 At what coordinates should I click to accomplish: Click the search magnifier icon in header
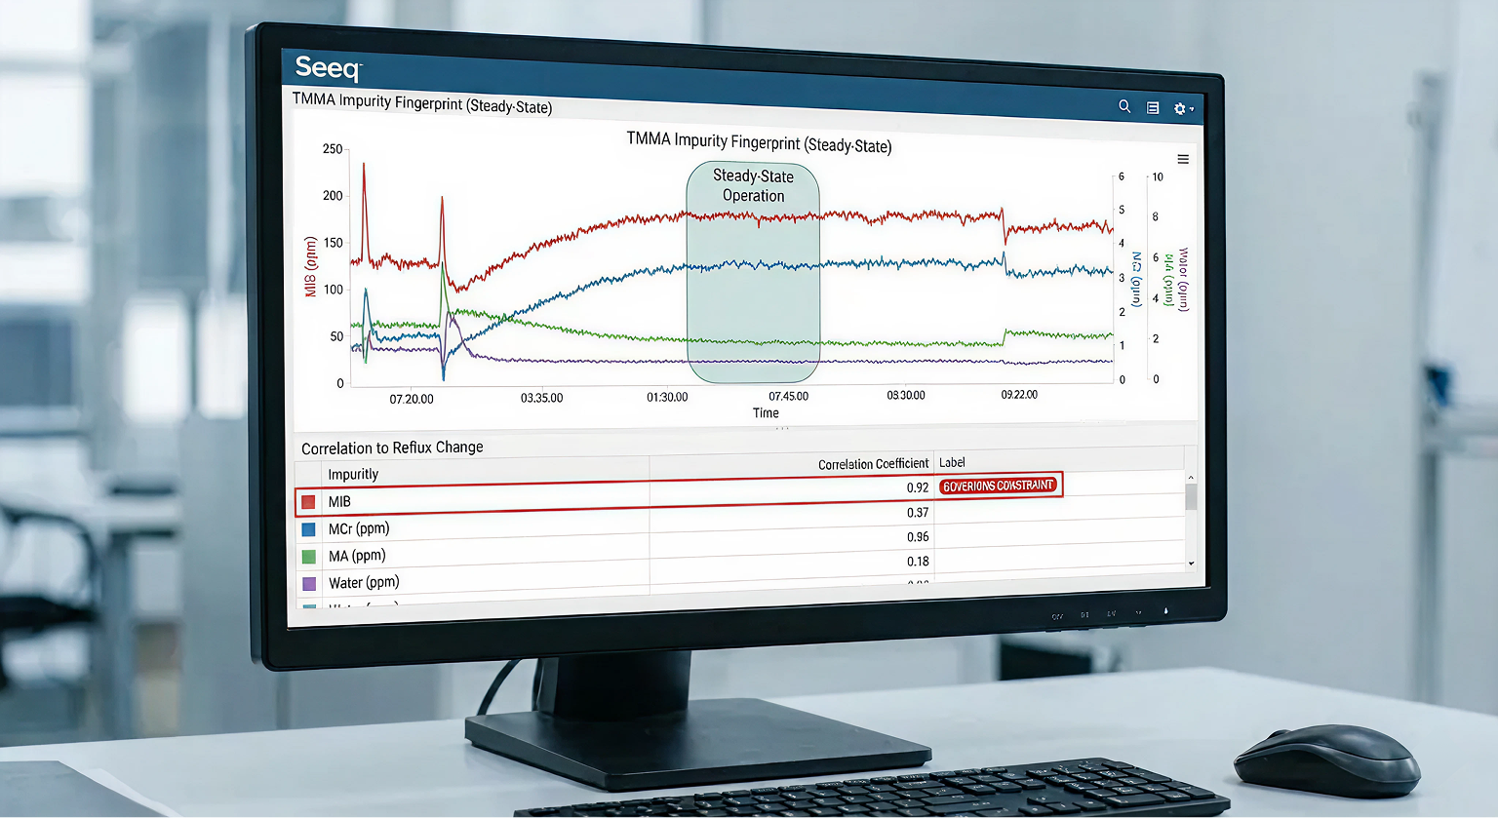pyautogui.click(x=1124, y=106)
